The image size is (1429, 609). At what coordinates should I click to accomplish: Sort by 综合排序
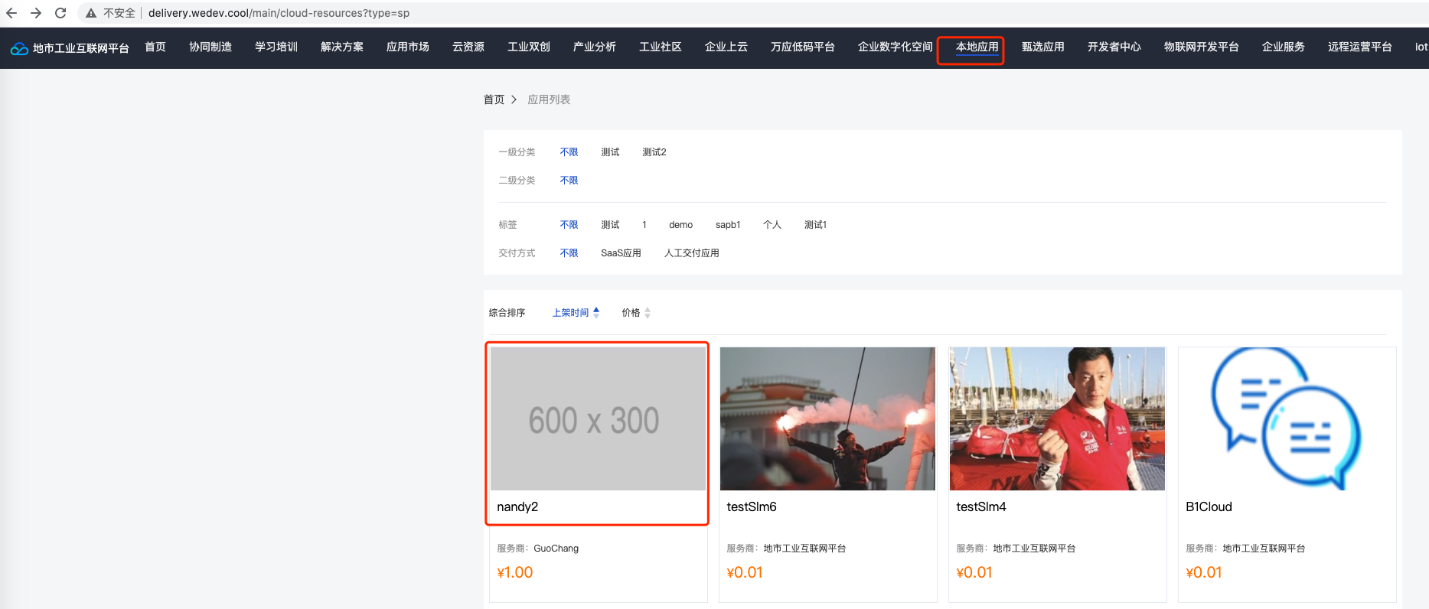click(507, 313)
